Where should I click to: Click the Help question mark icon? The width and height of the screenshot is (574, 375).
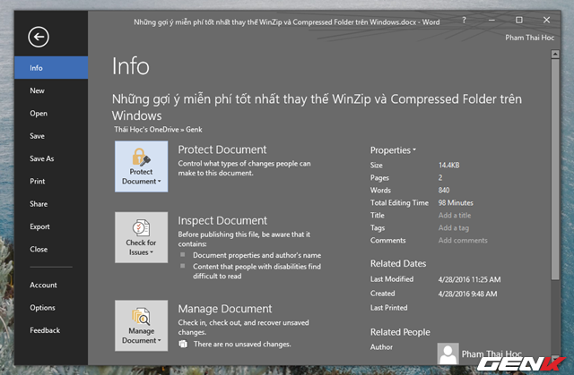coord(464,21)
